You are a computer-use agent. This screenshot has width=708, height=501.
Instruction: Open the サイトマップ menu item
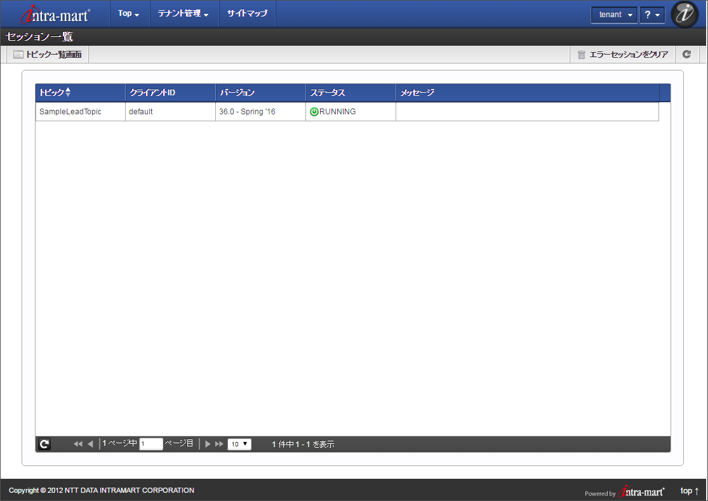pos(247,13)
